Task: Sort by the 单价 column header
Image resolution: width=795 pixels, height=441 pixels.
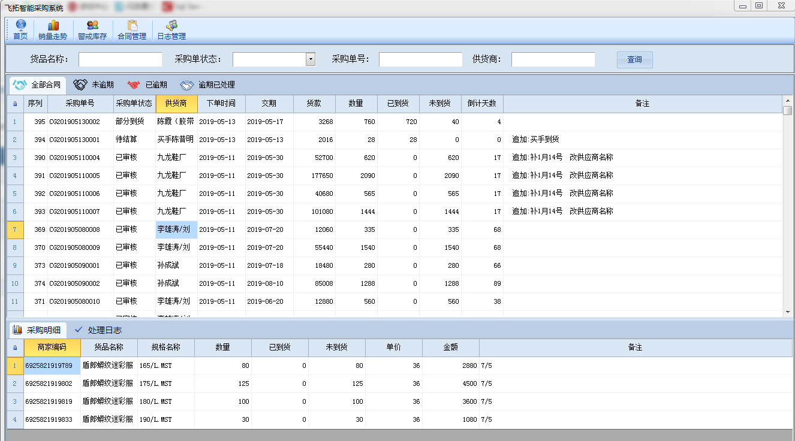Action: point(394,348)
